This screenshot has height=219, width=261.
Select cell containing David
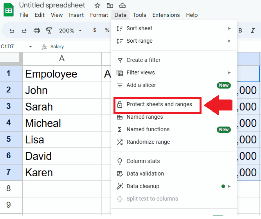(62, 156)
